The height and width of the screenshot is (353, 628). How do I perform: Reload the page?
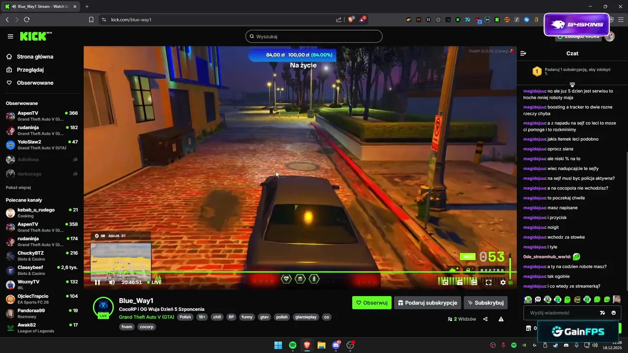26,20
